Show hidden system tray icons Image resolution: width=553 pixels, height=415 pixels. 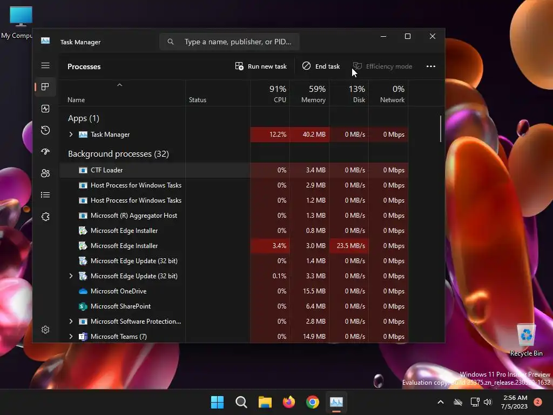click(441, 402)
